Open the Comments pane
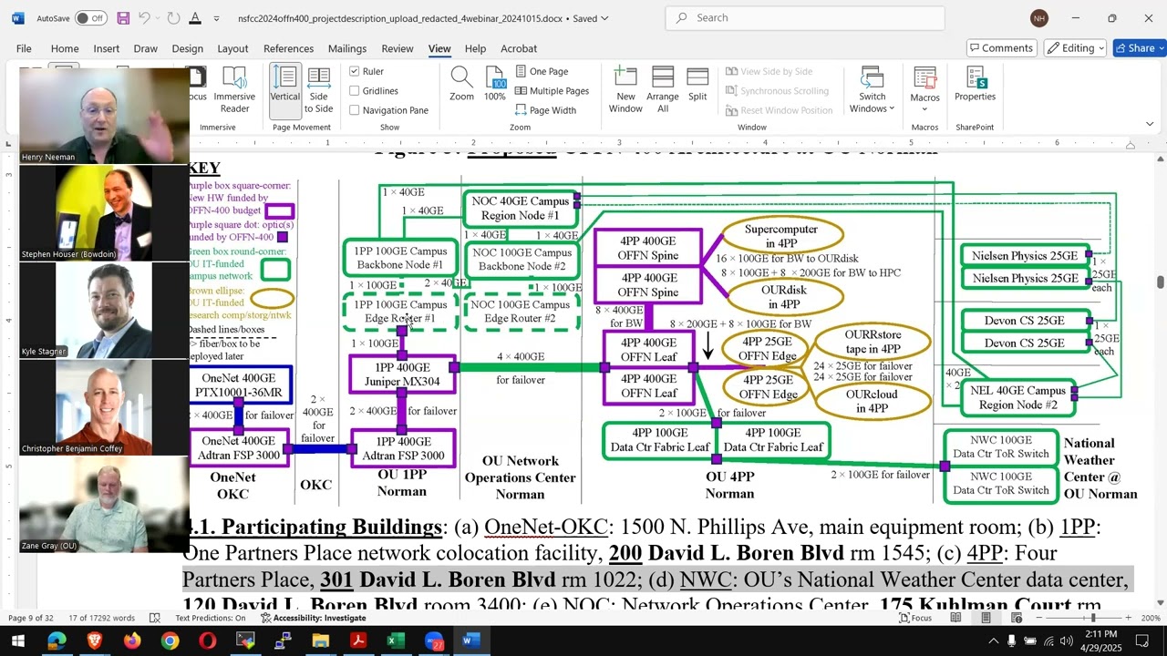The width and height of the screenshot is (1167, 656). pos(1002,48)
